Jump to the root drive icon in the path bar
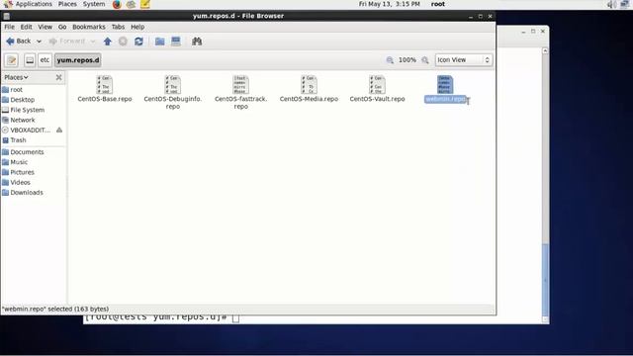This screenshot has width=633, height=356. [30, 60]
